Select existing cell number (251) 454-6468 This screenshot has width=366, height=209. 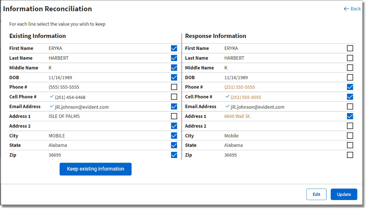(70, 97)
